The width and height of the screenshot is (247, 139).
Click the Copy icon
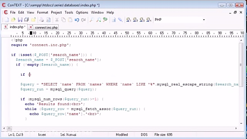(63, 20)
